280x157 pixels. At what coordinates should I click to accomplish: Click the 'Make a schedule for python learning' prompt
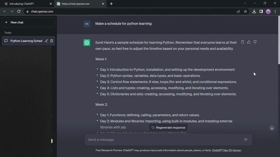click(x=123, y=24)
